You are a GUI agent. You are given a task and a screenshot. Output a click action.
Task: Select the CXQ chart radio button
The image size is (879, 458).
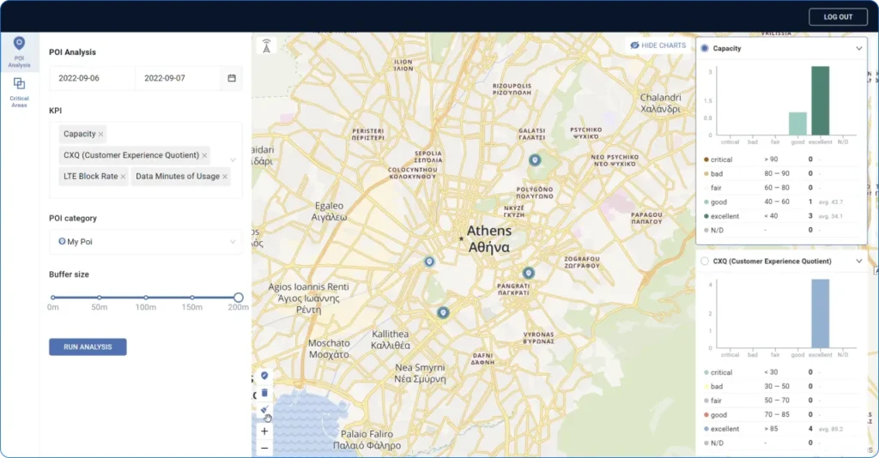click(705, 262)
